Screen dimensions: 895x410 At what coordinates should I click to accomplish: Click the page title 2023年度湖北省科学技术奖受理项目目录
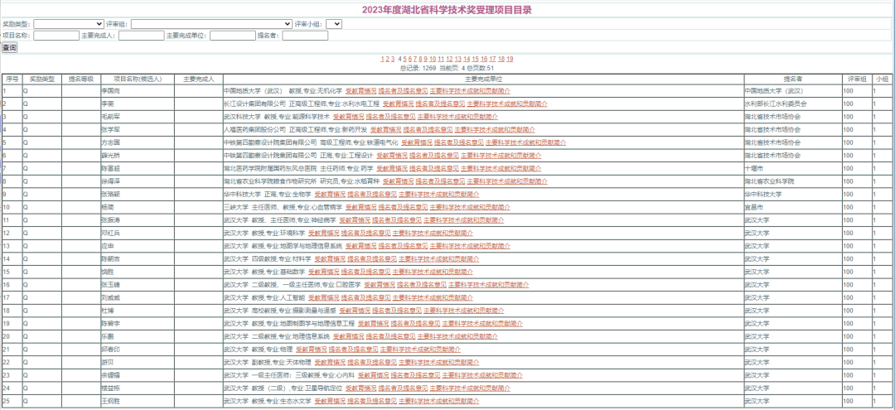447,10
